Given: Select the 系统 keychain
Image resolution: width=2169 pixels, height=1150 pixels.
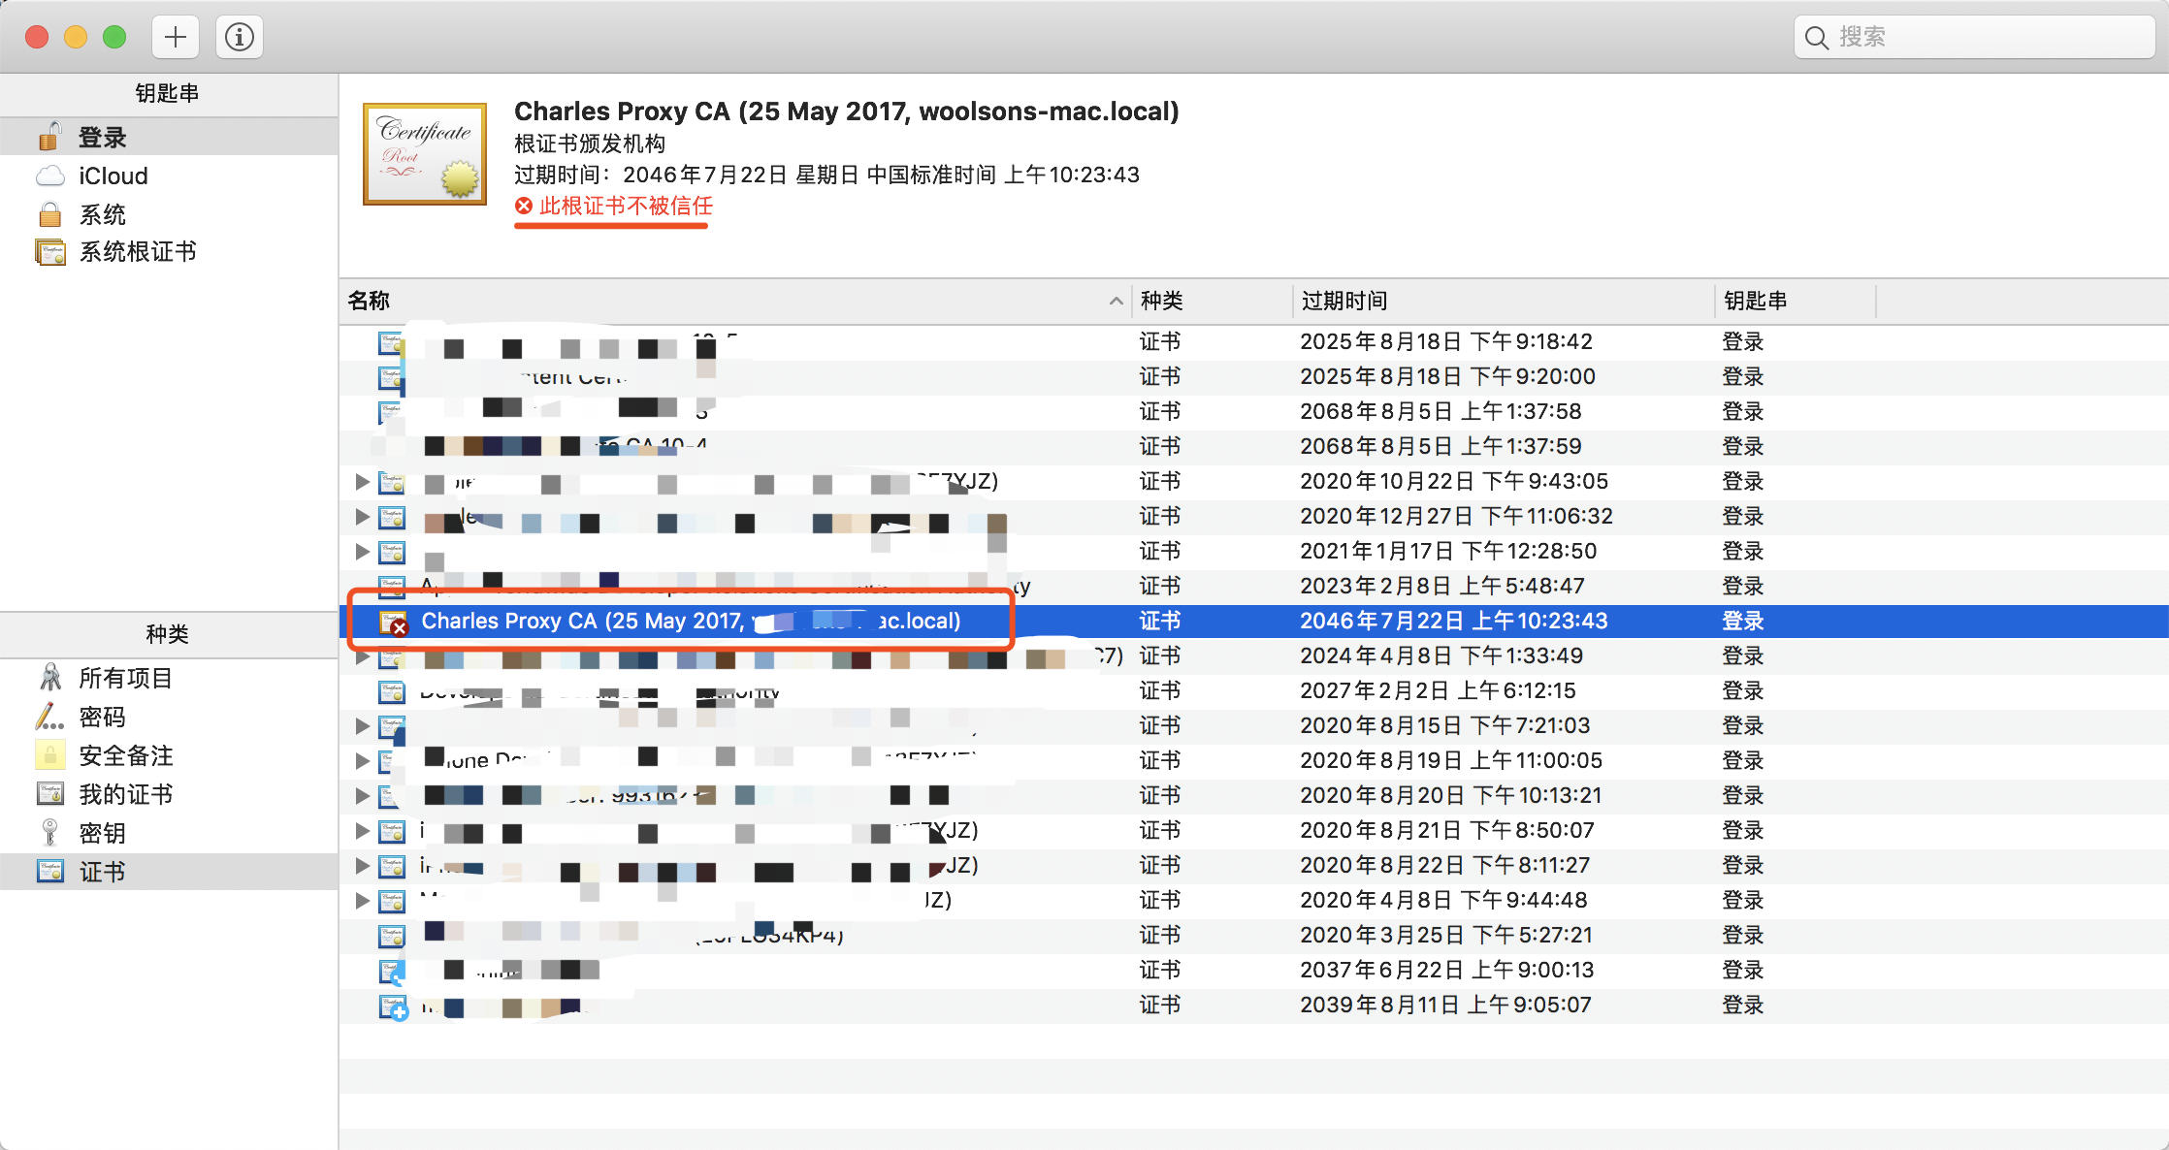Looking at the screenshot, I should (x=102, y=213).
